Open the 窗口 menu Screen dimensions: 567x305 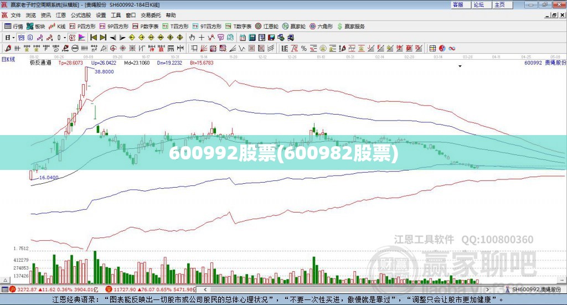tap(131, 15)
